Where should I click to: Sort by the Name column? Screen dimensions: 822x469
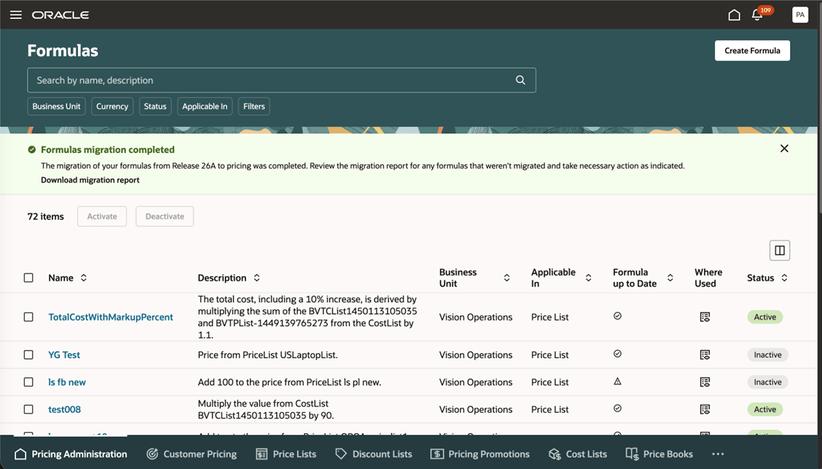pyautogui.click(x=84, y=277)
